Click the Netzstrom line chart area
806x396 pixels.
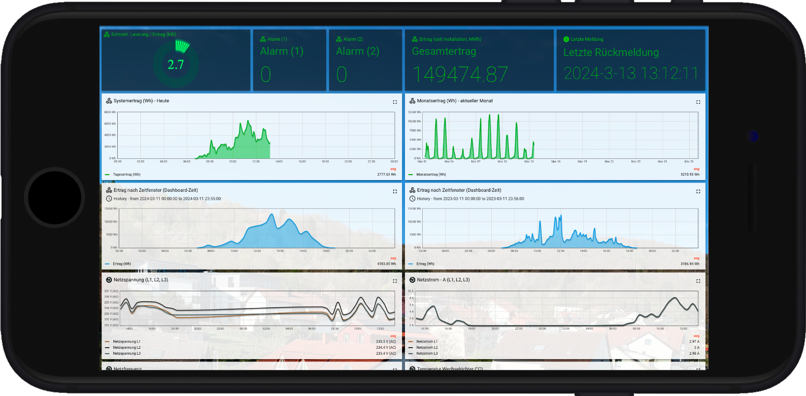point(557,308)
